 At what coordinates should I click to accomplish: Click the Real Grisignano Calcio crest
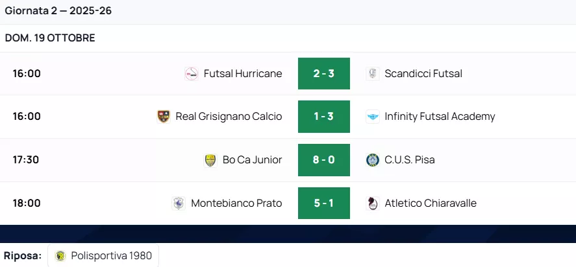click(x=164, y=117)
